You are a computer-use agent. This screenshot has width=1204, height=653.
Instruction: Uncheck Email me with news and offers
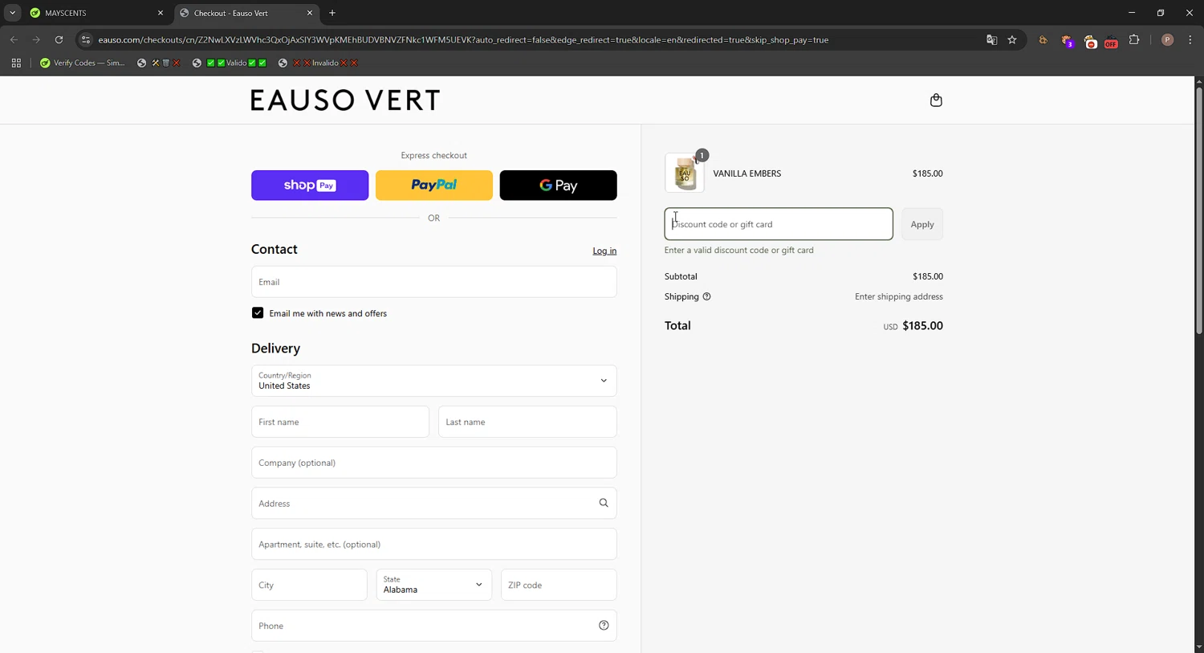click(258, 313)
